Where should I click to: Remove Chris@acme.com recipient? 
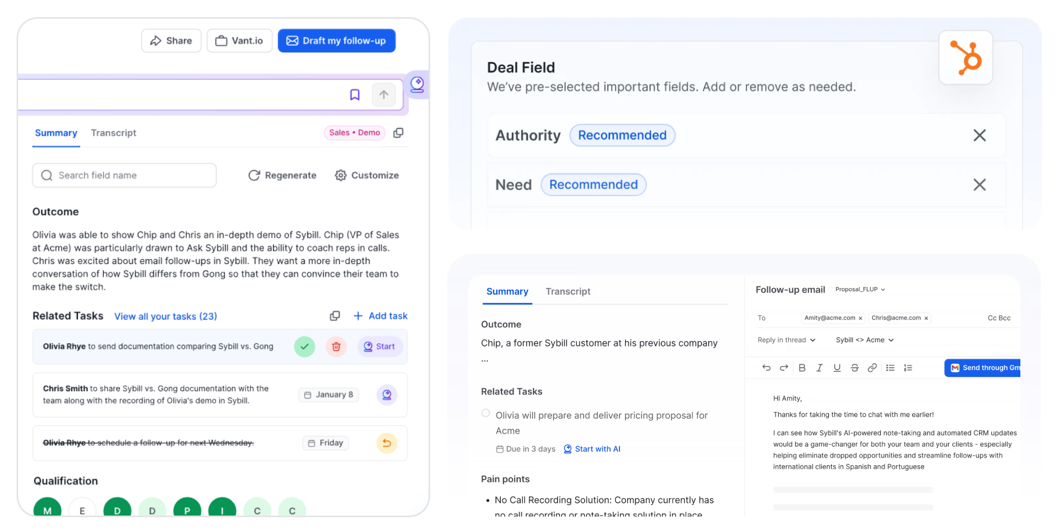pos(926,318)
